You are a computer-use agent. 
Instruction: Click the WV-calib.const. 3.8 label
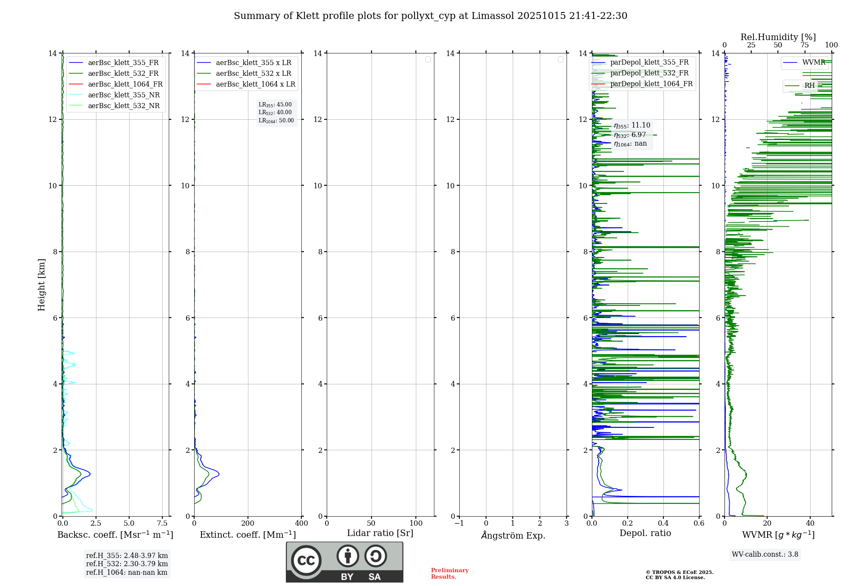765,555
